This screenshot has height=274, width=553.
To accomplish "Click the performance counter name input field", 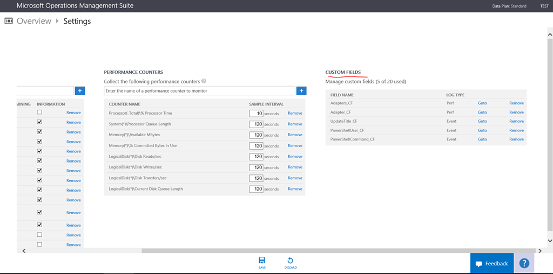I will pos(199,91).
